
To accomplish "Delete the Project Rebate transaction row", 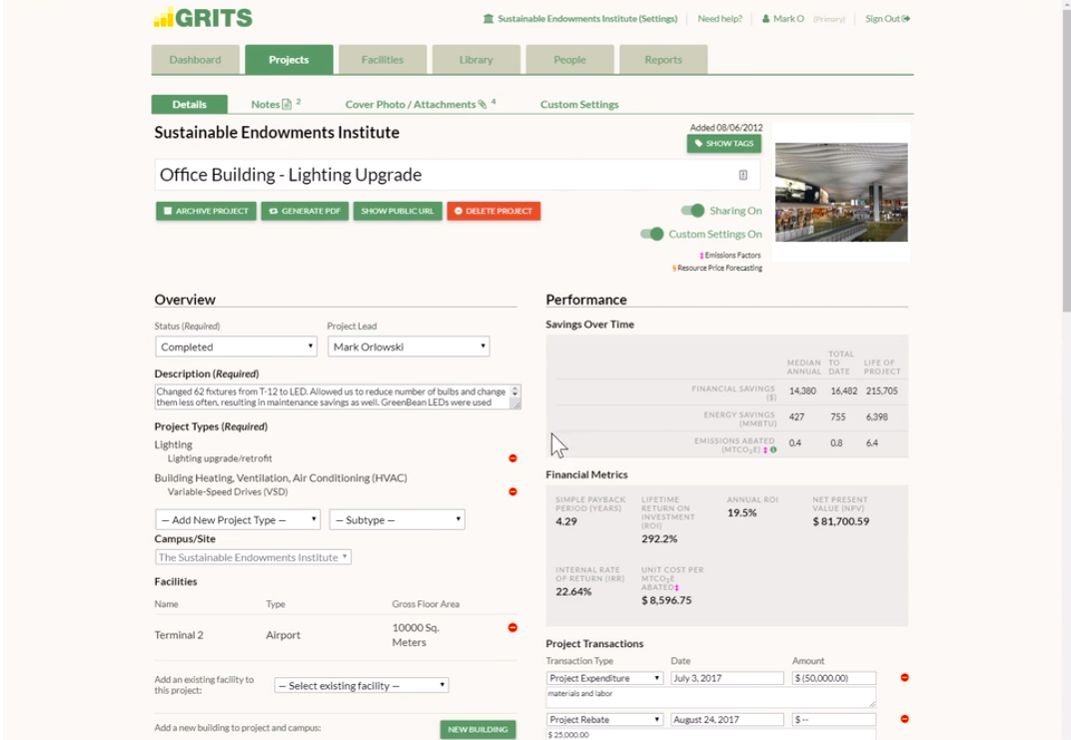I will [x=904, y=719].
